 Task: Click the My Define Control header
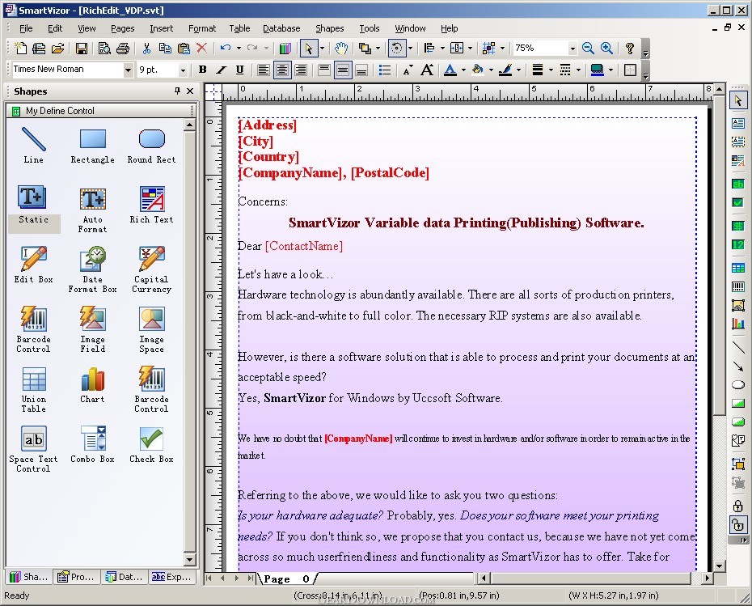[101, 111]
